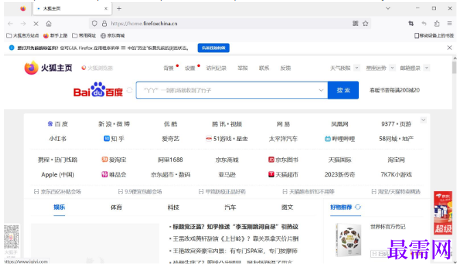Open 新手上路 bookmark
Image resolution: width=464 pixels, height=271 pixels.
(56, 36)
